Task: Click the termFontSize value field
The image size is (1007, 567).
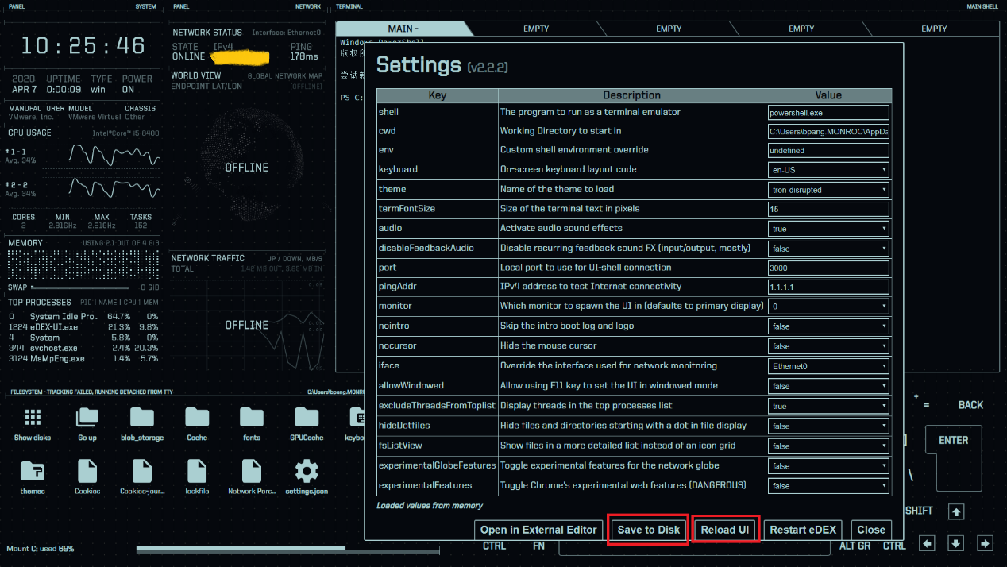Action: [x=828, y=209]
